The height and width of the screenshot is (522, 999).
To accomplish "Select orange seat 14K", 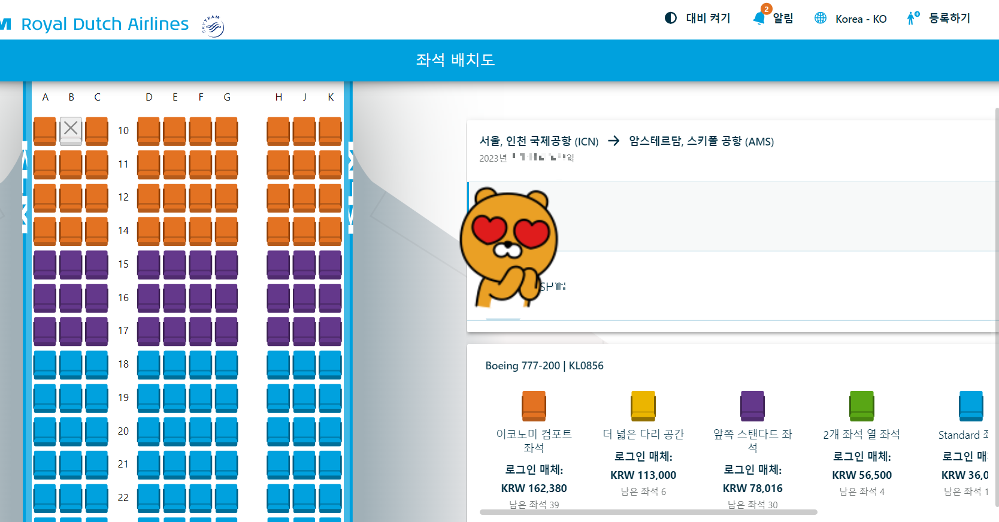I will [330, 231].
